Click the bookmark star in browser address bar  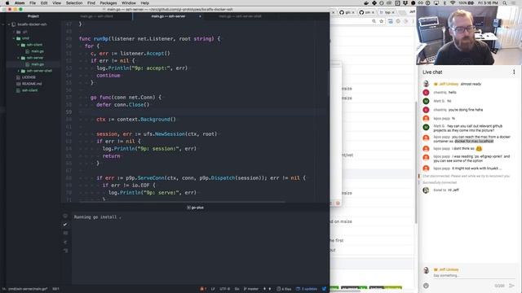pos(382,21)
